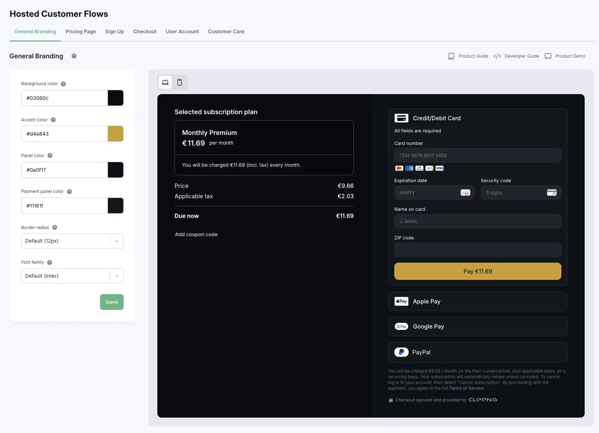Click the Applicable tax amount €2.03
599x433 pixels.
click(x=346, y=196)
